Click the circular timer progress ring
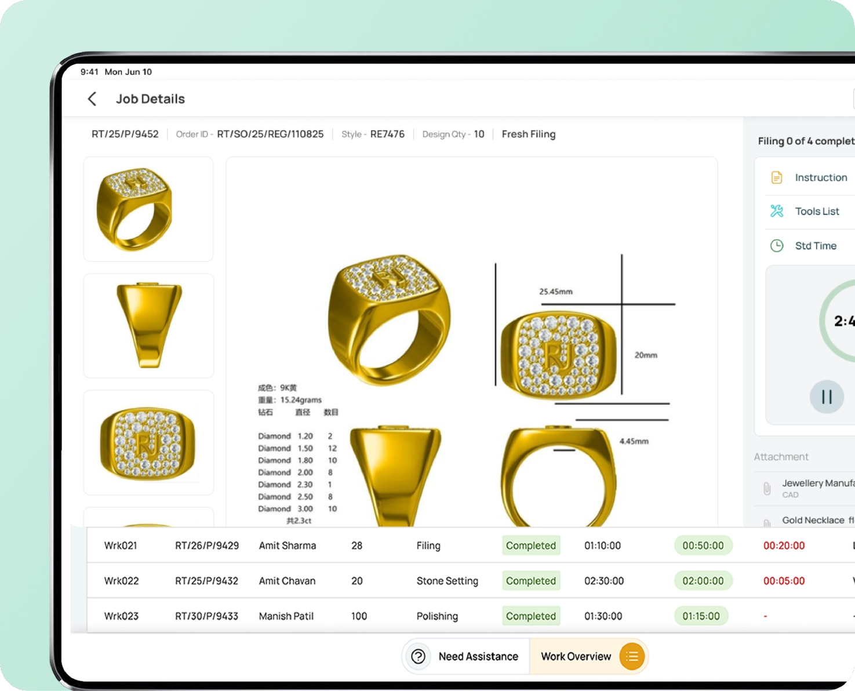 point(837,321)
